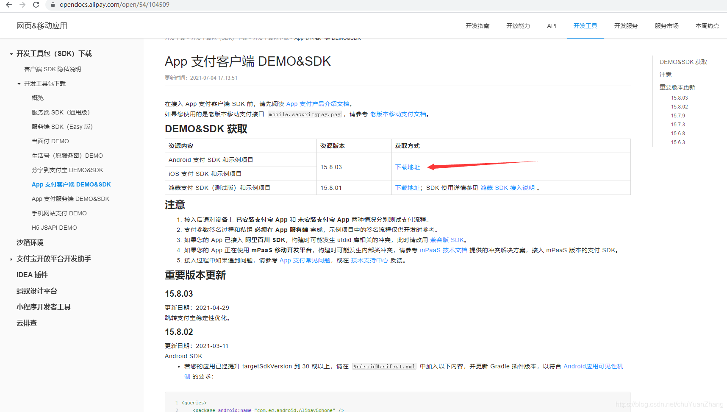Navigate back using the browser back arrow
This screenshot has height=412, width=727.
9,5
